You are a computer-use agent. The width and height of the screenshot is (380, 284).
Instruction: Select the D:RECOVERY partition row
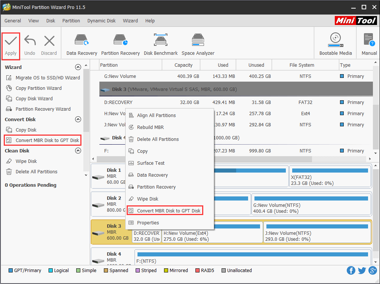pos(236,102)
